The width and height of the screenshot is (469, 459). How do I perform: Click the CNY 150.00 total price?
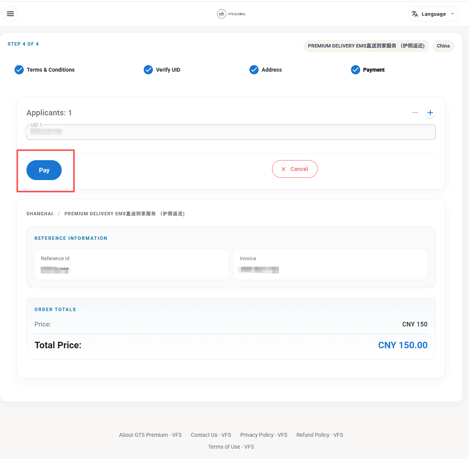tap(403, 345)
